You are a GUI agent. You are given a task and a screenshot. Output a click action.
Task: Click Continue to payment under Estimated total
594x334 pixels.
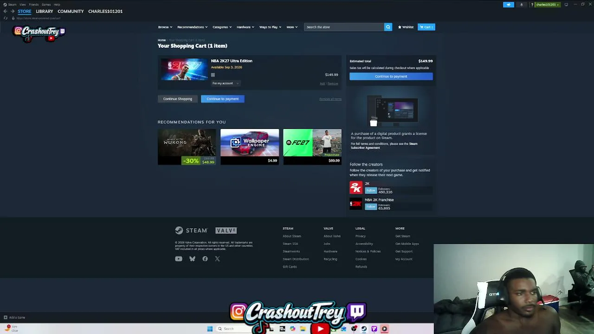coord(391,77)
